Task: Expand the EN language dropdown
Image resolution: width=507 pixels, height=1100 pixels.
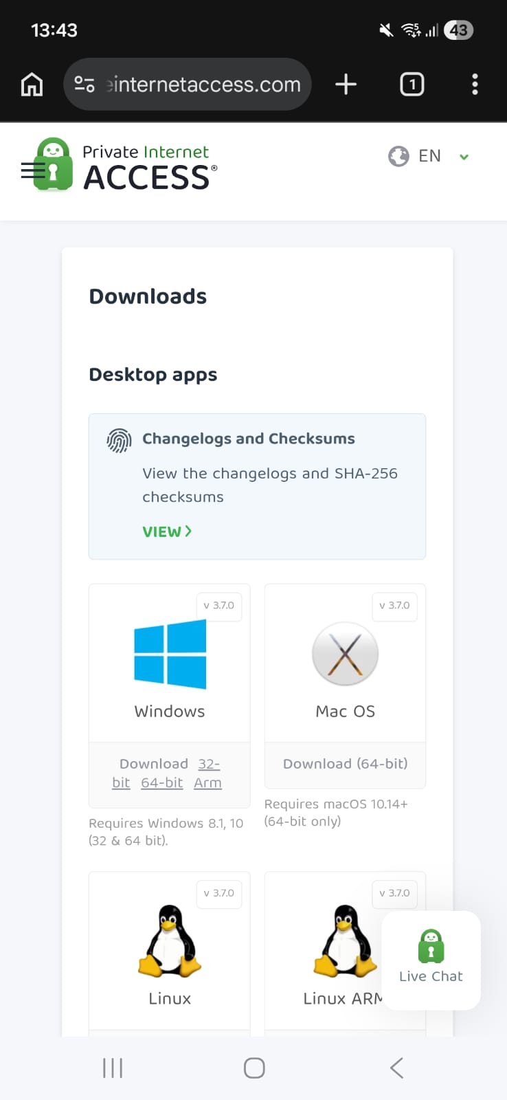Action: pyautogui.click(x=464, y=157)
